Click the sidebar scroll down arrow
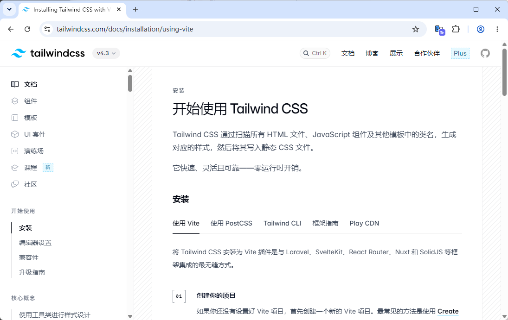The height and width of the screenshot is (320, 508). pos(130,316)
